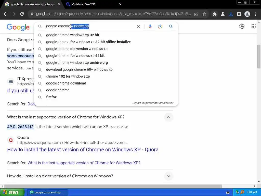Submit search with blue magnifier icon

(171, 27)
